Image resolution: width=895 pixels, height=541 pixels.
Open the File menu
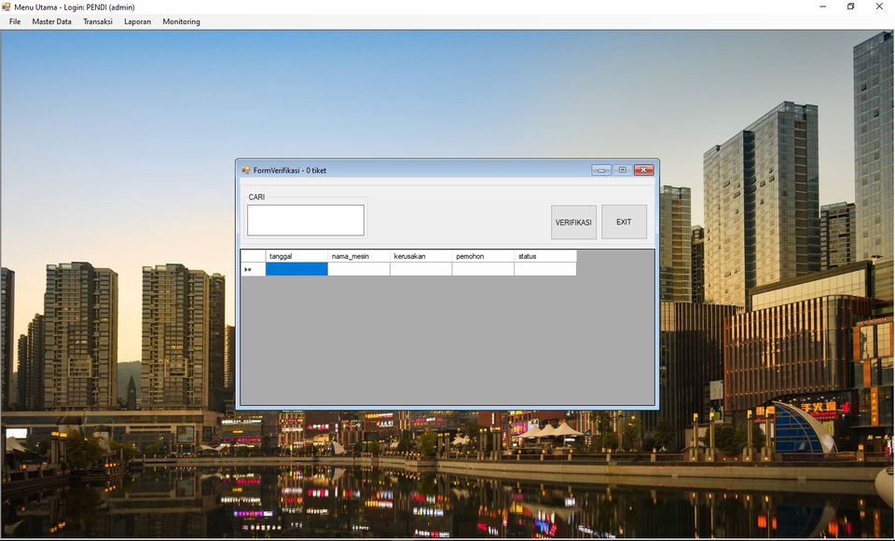(15, 21)
